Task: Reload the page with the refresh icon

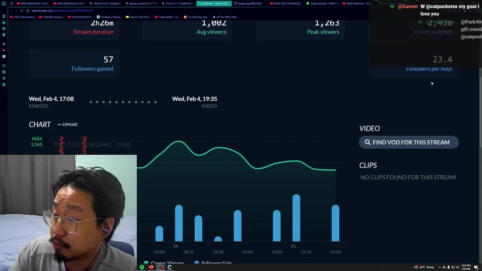Action: pos(21,11)
